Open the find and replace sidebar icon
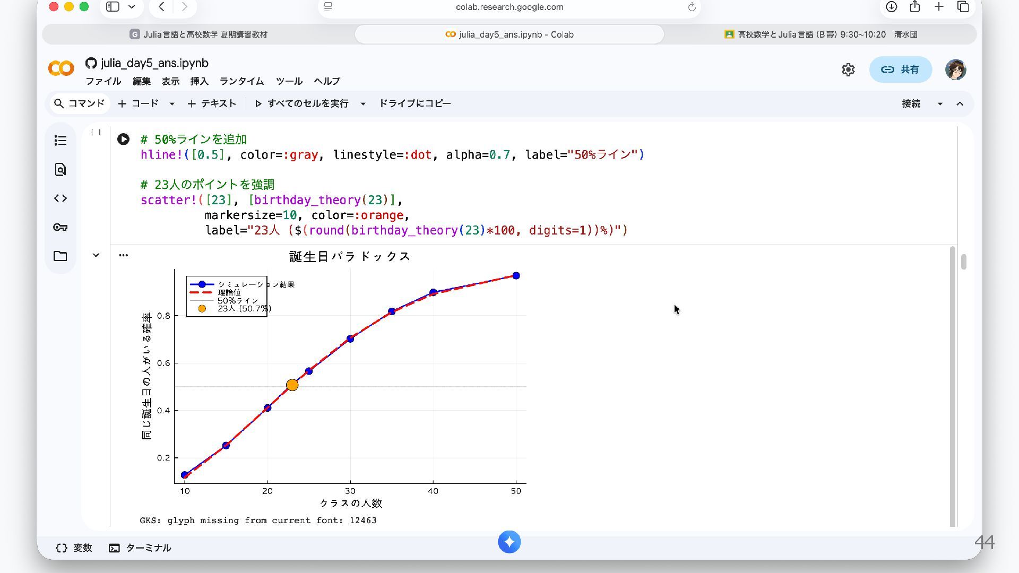 [x=61, y=170]
